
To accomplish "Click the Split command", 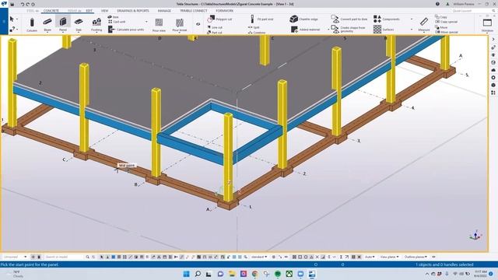I will (254, 27).
